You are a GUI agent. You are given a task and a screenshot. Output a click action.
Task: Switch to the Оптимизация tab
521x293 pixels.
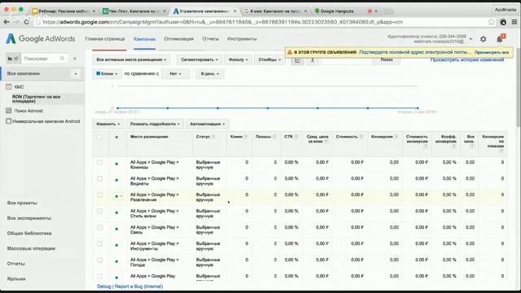coord(179,39)
